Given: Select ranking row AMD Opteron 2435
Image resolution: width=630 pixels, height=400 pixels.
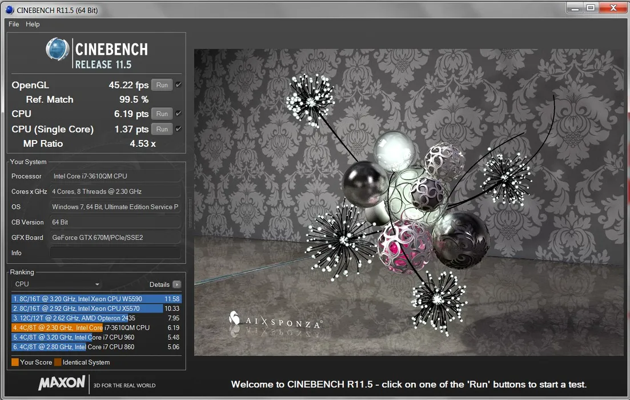Looking at the screenshot, I should [97, 318].
